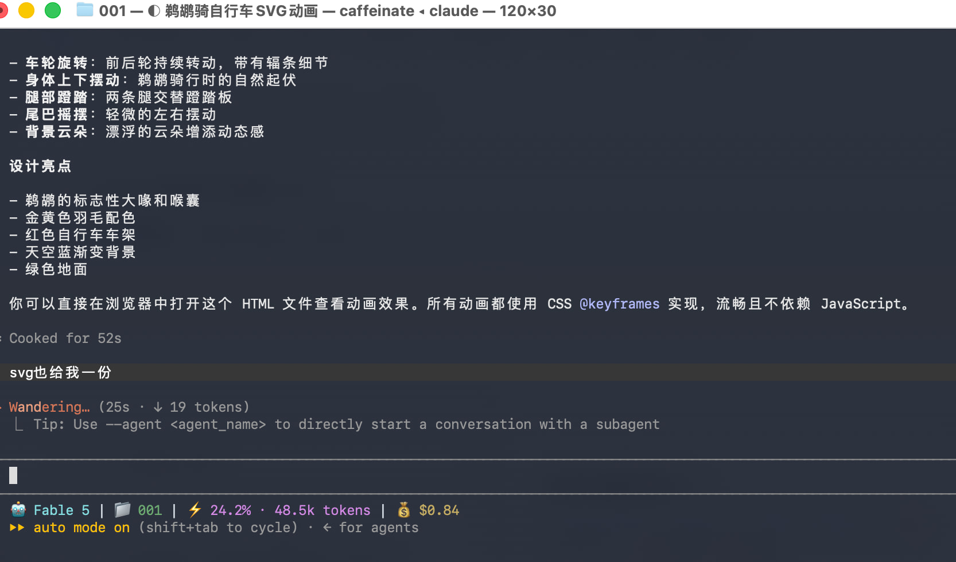Click the $0.84 cost readout
The height and width of the screenshot is (562, 956).
(x=440, y=510)
